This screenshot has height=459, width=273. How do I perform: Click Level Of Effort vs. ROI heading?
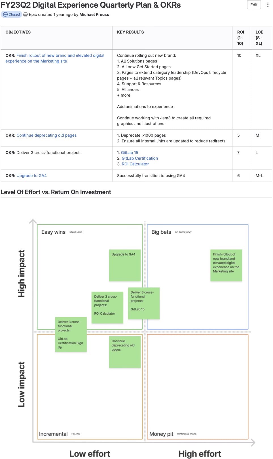click(x=56, y=192)
